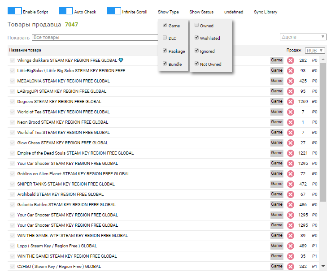Viewport: 335px width, 272px height.
Task: Click Game tag on SNIPER TANKS row
Action: click(x=277, y=184)
